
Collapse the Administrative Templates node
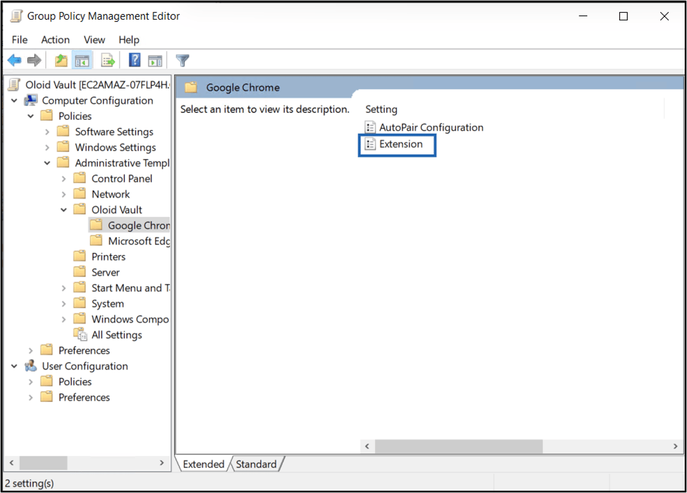pyautogui.click(x=48, y=163)
